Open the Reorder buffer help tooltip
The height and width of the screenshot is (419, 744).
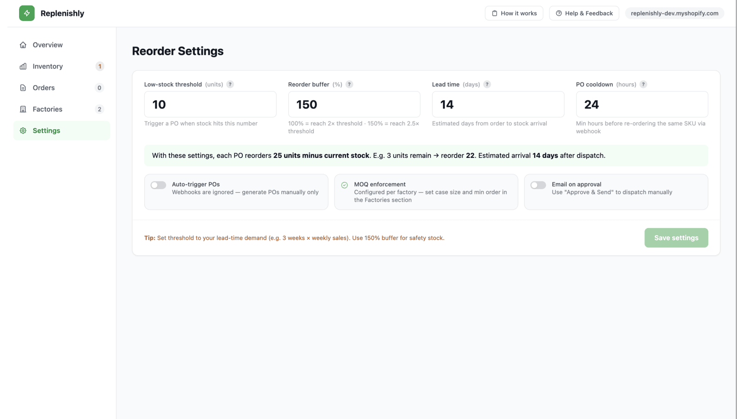(x=349, y=84)
